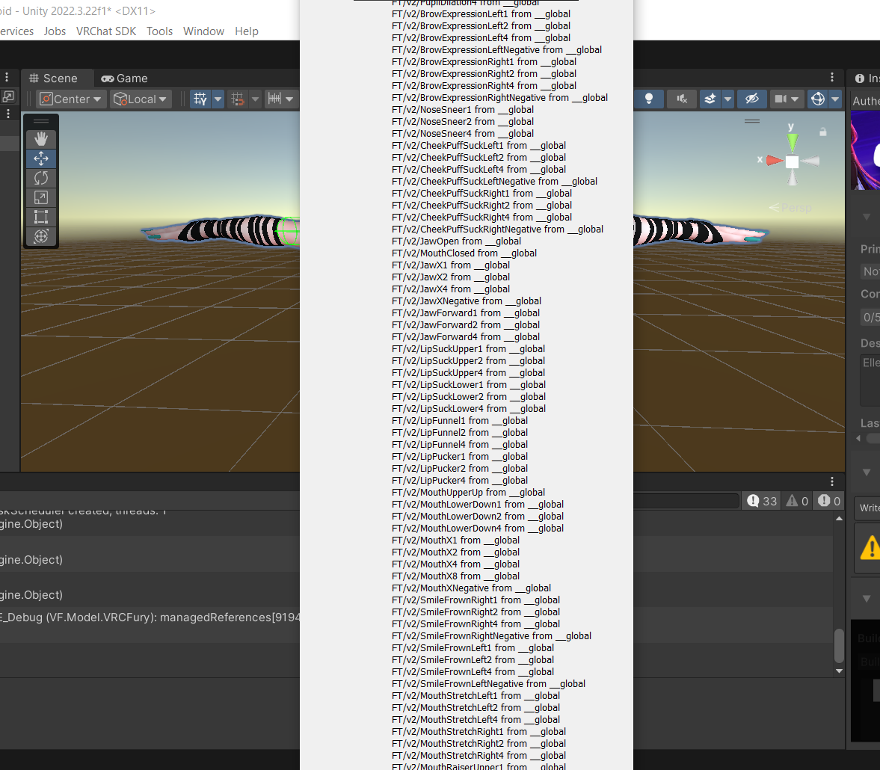Toggle the scene effects button
The width and height of the screenshot is (880, 770).
pos(710,99)
